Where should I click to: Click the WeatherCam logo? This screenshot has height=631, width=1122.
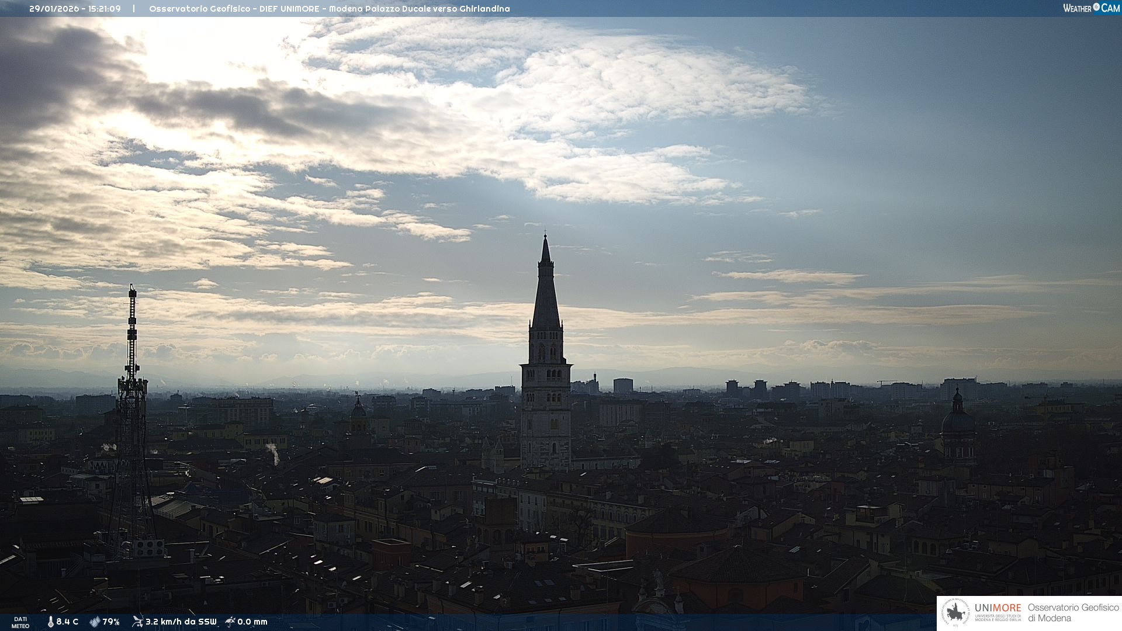click(x=1091, y=8)
